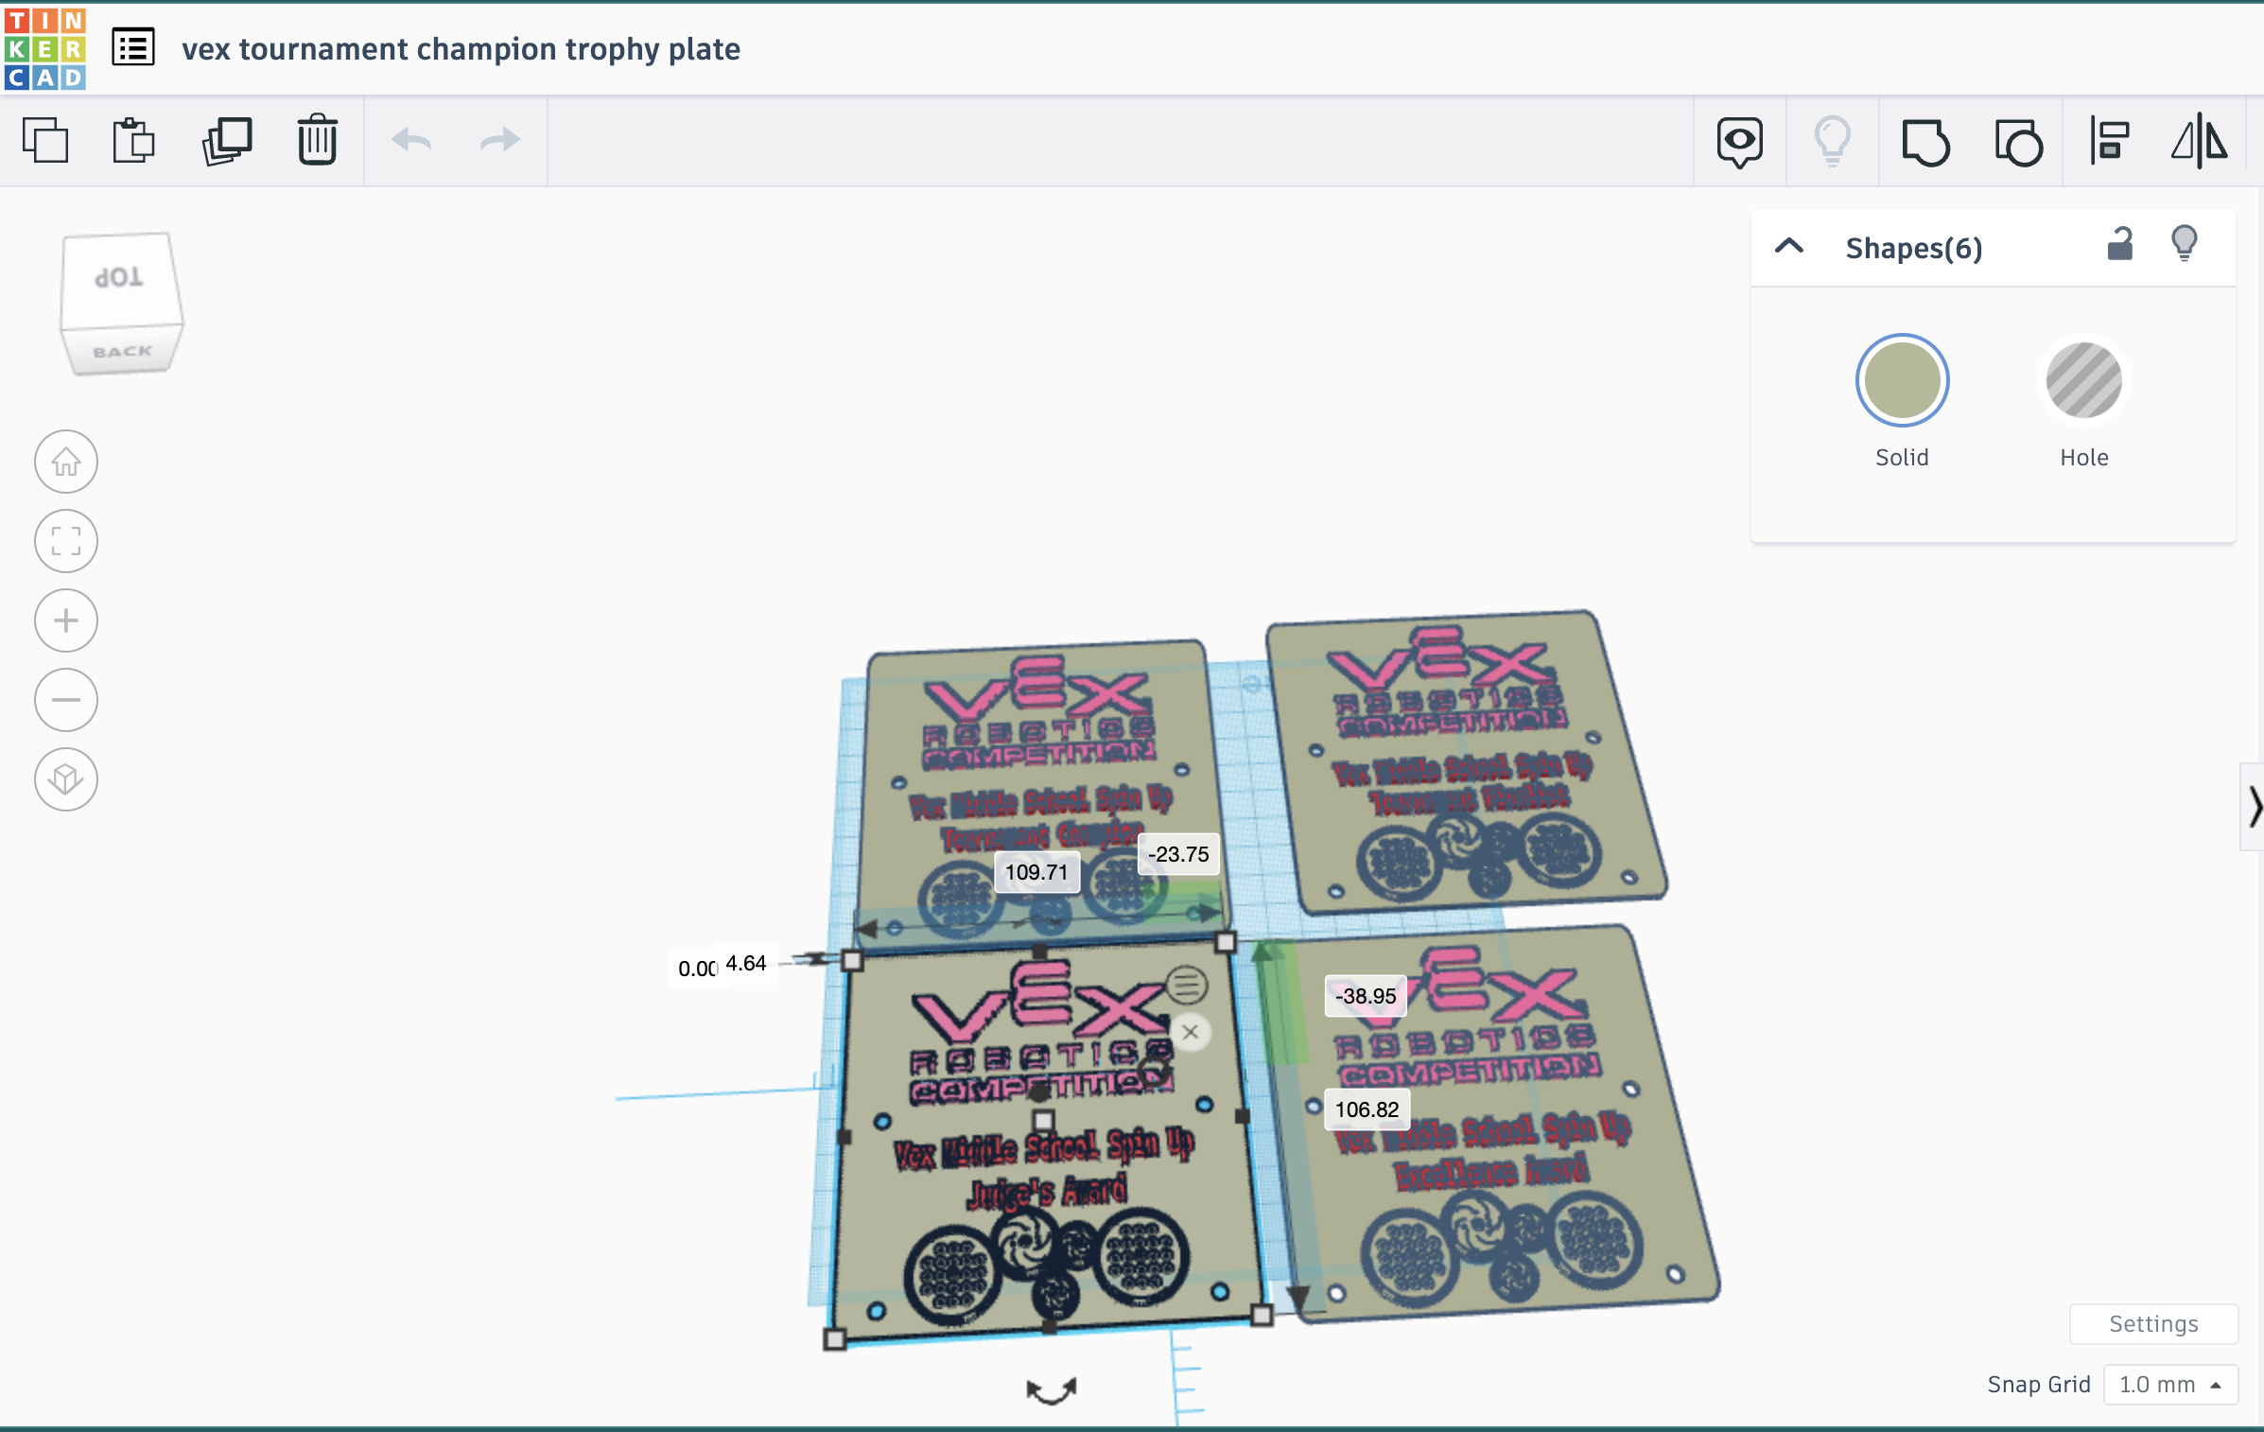Toggle the lock in the Shapes panel
This screenshot has height=1432, width=2264.
[x=2118, y=244]
